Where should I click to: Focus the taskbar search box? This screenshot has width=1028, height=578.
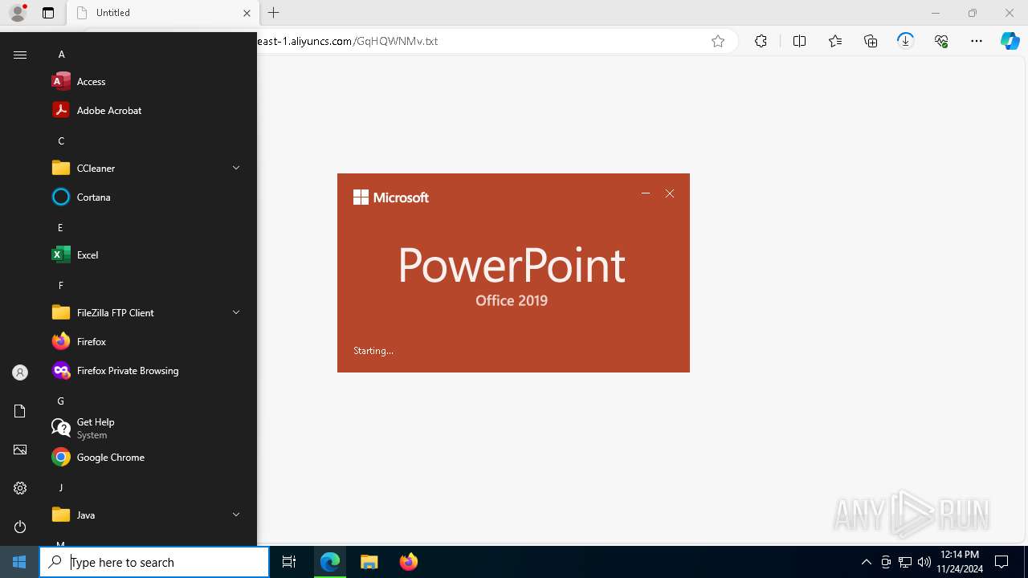tap(154, 562)
